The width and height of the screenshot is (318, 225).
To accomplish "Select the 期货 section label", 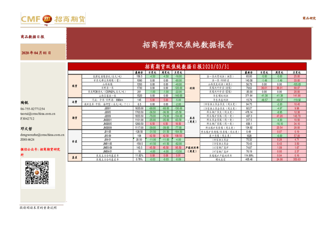I will pyautogui.click(x=74, y=118).
